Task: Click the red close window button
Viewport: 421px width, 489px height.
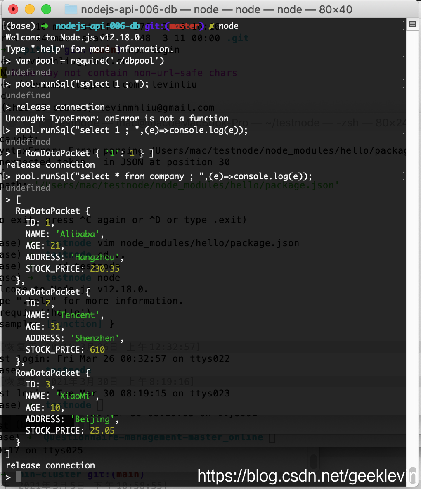Action: tap(13, 9)
